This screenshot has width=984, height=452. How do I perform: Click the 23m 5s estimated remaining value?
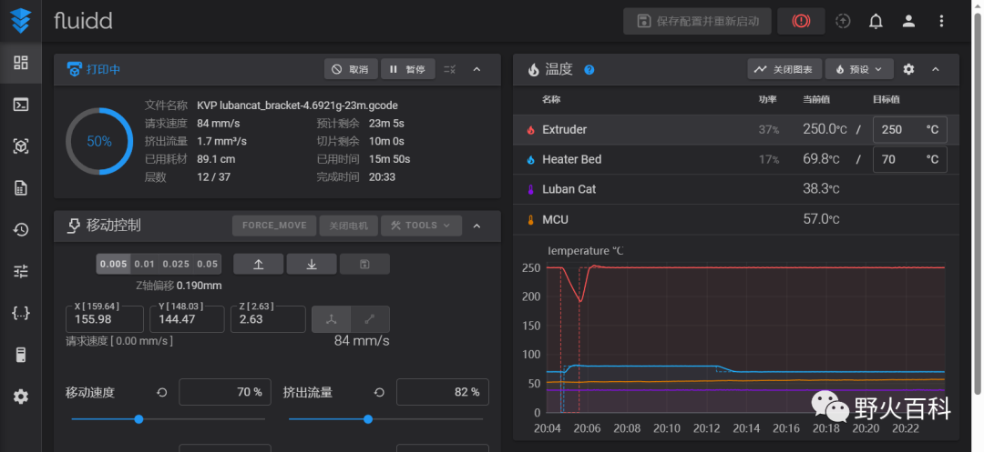(x=386, y=124)
